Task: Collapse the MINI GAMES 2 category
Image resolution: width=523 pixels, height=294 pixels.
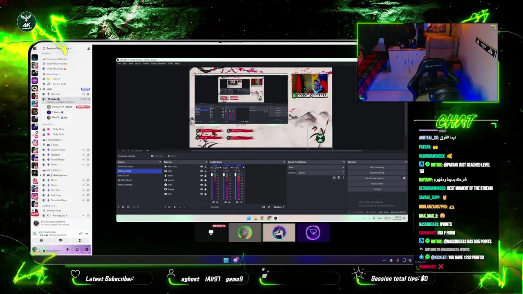Action: [x=52, y=170]
